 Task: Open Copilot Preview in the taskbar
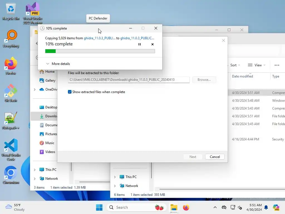tap(276, 207)
